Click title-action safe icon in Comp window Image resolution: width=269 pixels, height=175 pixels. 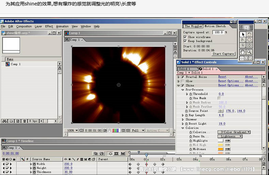tap(81, 130)
